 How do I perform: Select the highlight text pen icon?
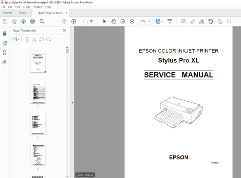192,21
